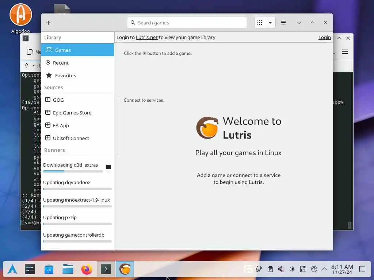The width and height of the screenshot is (374, 280).
Task: Launch Firefox from taskbar
Action: [87, 269]
